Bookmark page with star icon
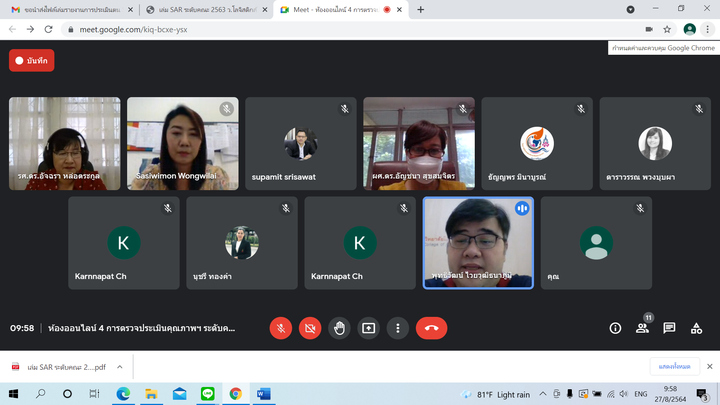720x405 pixels. coord(667,29)
